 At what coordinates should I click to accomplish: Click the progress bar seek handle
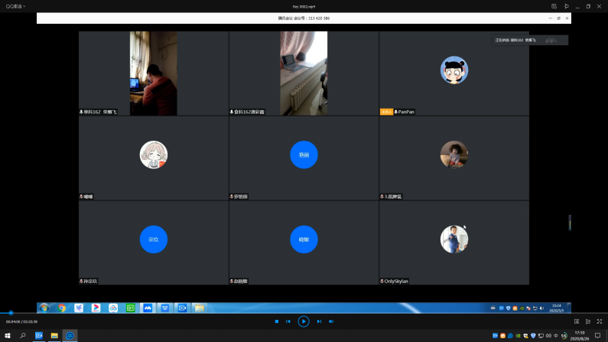tap(11, 313)
